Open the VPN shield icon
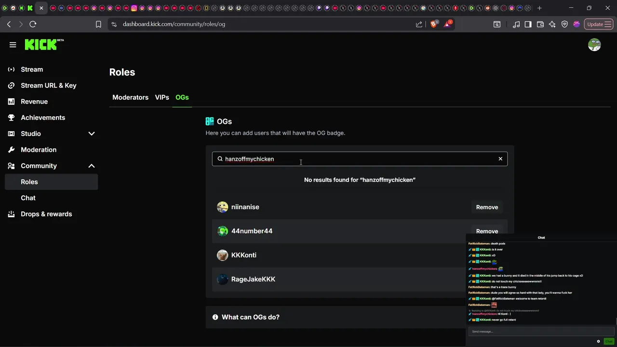This screenshot has height=347, width=617. coord(564,24)
